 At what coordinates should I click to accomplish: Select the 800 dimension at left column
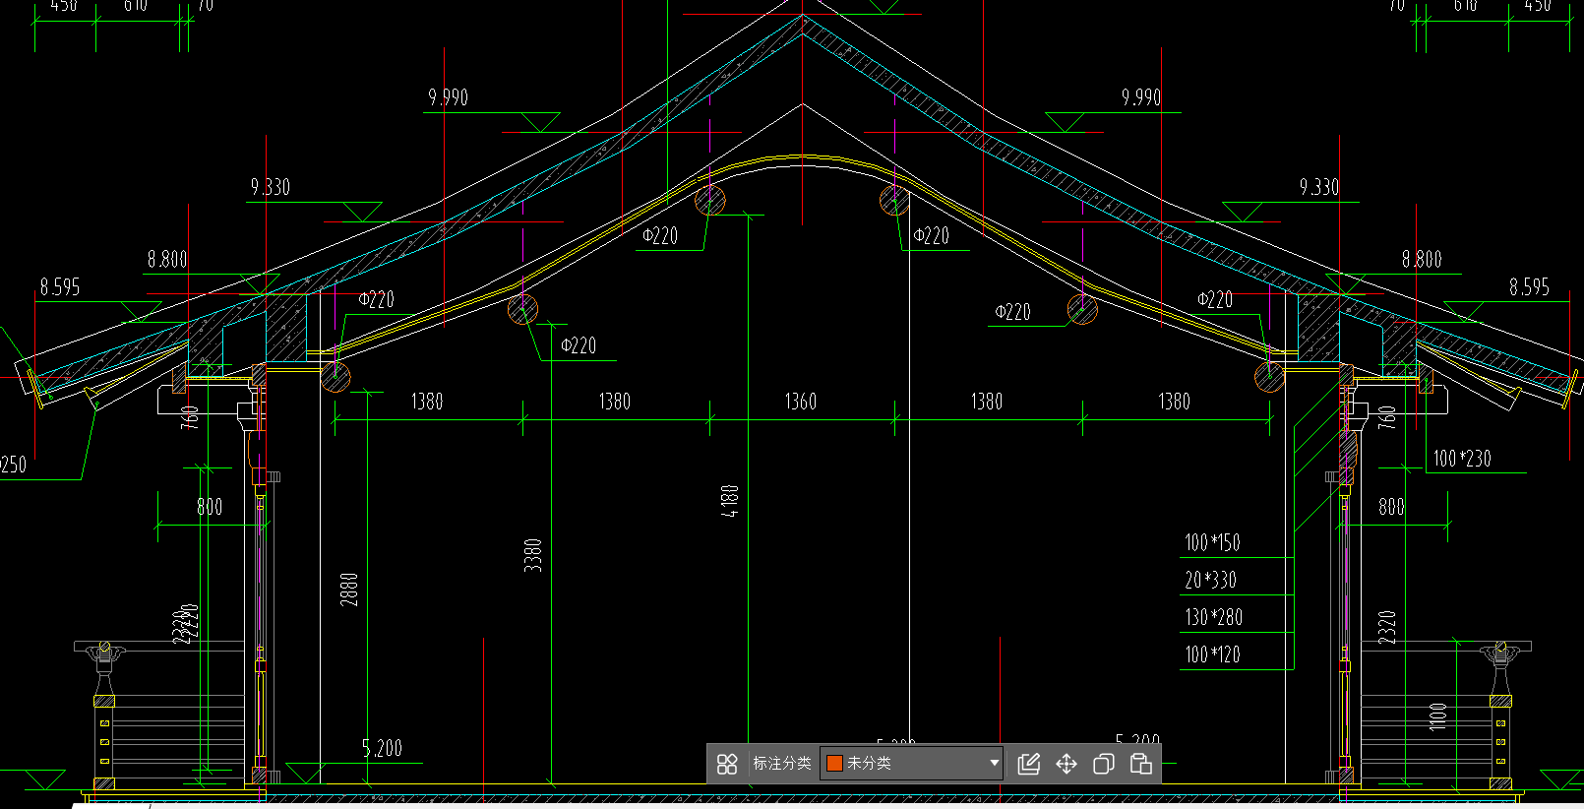[x=210, y=508]
